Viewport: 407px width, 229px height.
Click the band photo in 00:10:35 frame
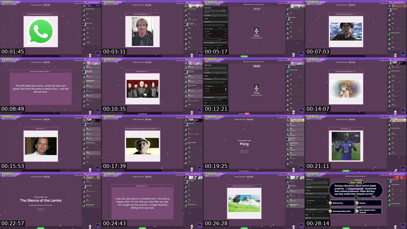pos(142,89)
